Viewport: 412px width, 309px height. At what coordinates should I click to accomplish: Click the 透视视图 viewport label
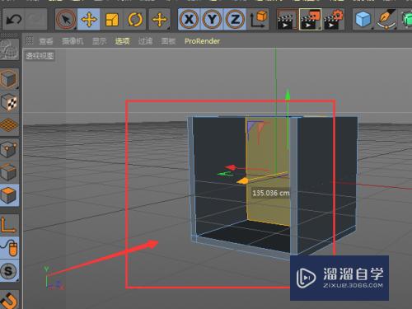point(40,56)
